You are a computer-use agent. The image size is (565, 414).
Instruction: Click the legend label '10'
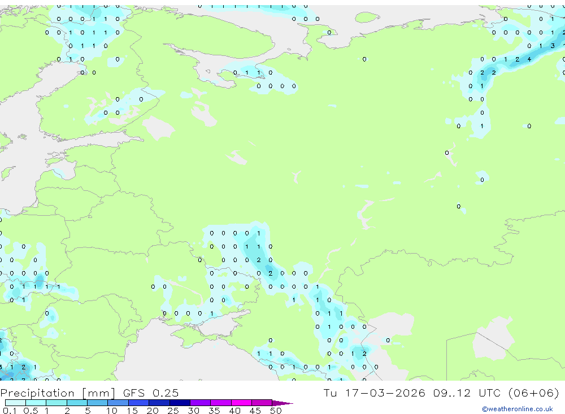(x=112, y=411)
